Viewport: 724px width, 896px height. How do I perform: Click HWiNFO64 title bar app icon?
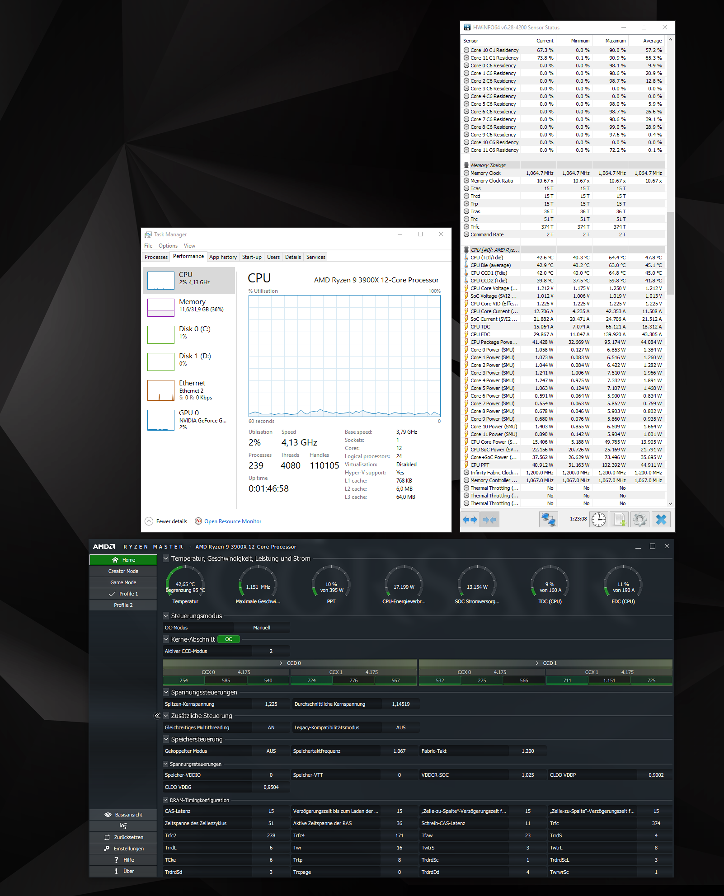tap(467, 27)
